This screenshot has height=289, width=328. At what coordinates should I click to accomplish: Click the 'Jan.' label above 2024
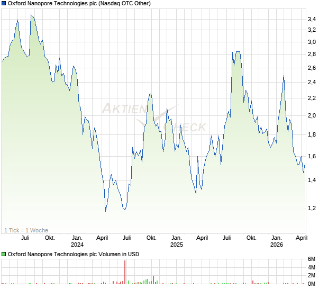point(77,238)
